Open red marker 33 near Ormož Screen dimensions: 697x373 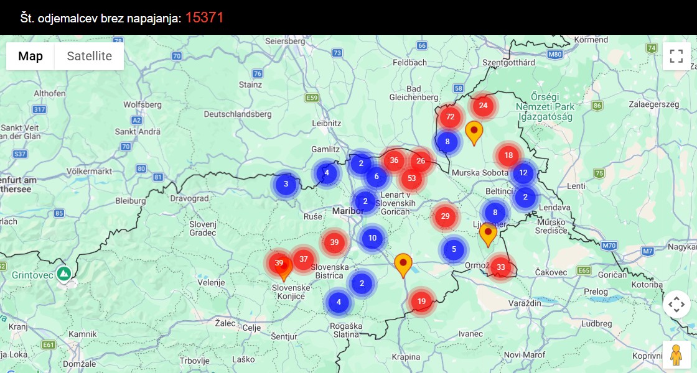click(501, 266)
